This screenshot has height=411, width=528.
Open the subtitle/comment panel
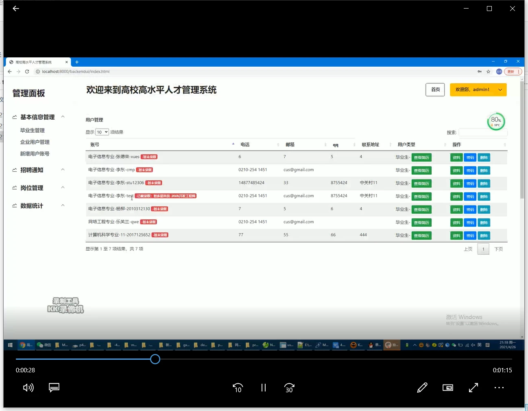pyautogui.click(x=54, y=387)
